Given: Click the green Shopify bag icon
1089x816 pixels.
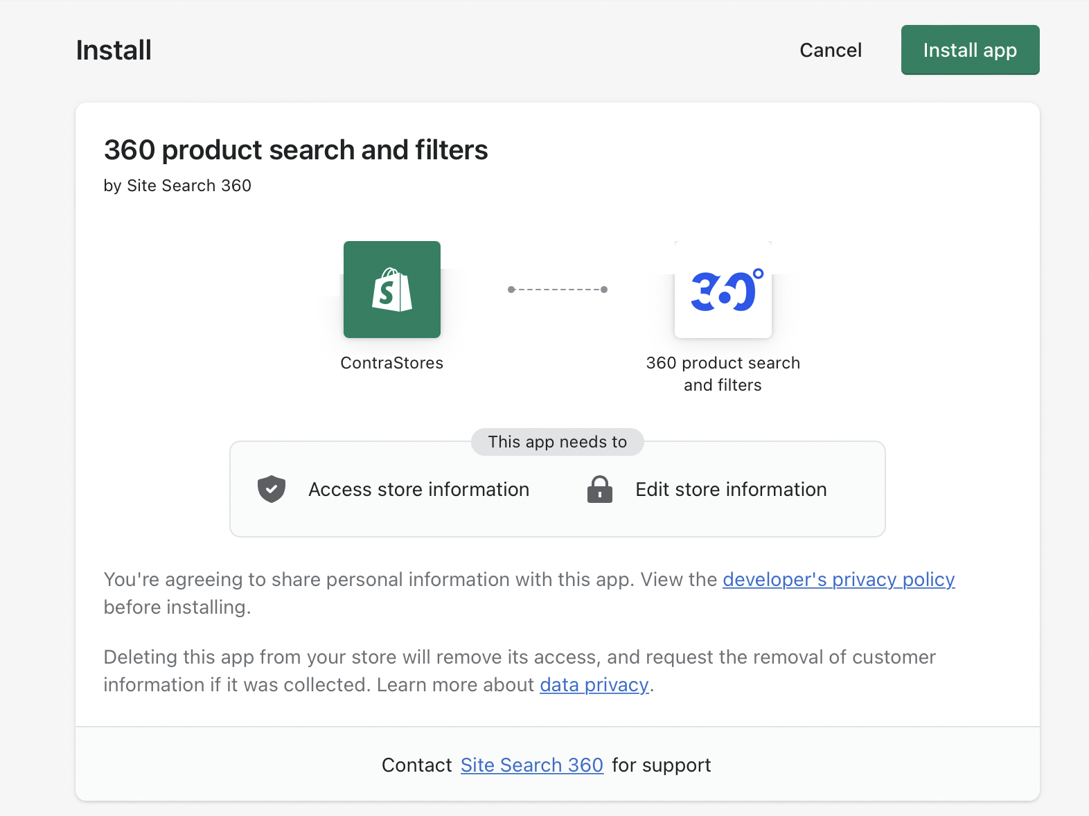Looking at the screenshot, I should tap(392, 290).
